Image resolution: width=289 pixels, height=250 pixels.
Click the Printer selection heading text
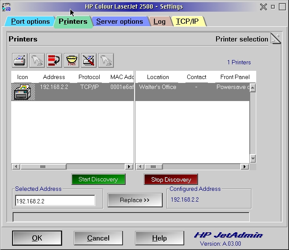(x=242, y=39)
